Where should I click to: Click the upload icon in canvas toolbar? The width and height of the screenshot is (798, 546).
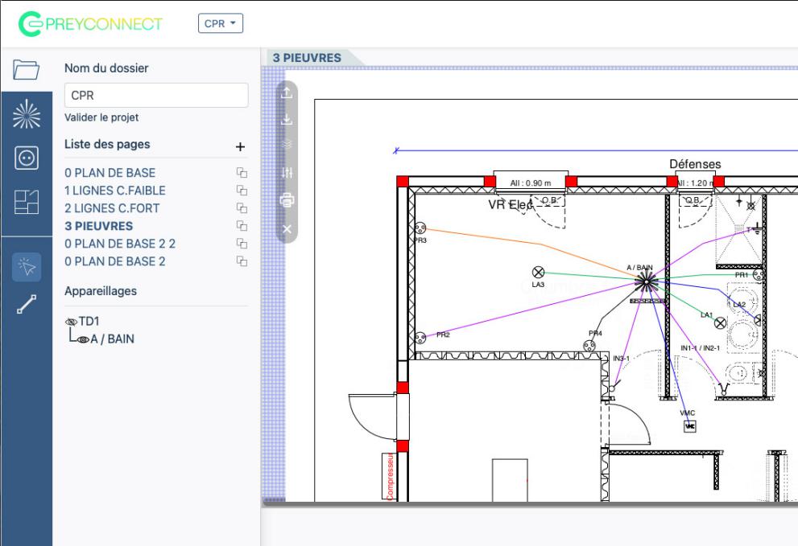click(287, 93)
